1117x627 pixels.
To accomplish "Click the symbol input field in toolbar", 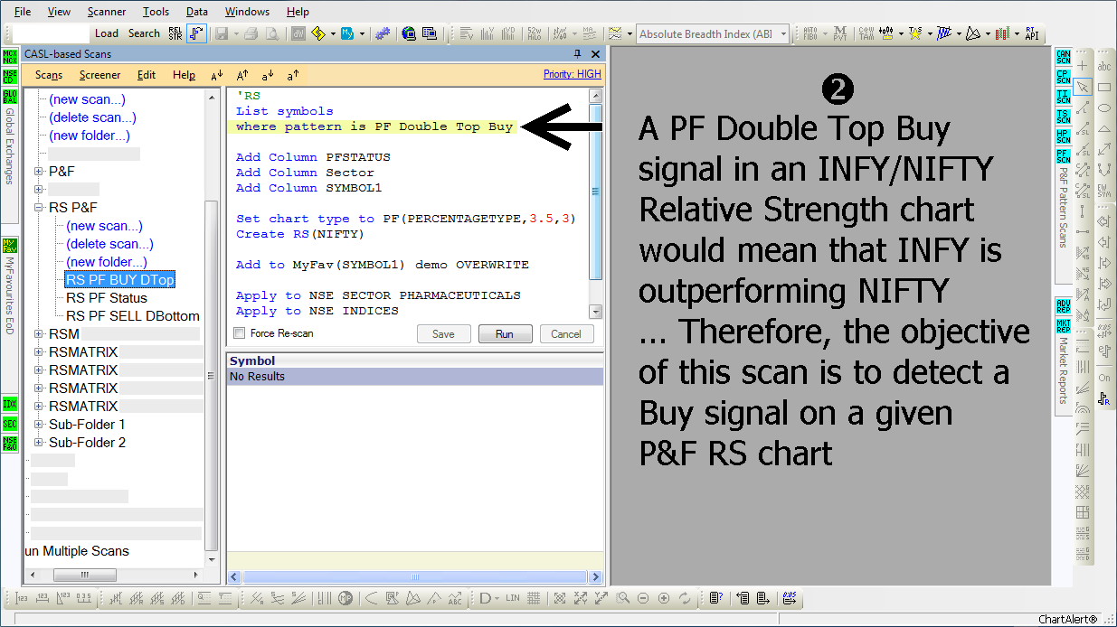I will pos(51,33).
